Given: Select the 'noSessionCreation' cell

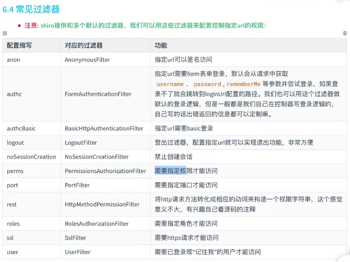Looking at the screenshot, I should point(32,157).
